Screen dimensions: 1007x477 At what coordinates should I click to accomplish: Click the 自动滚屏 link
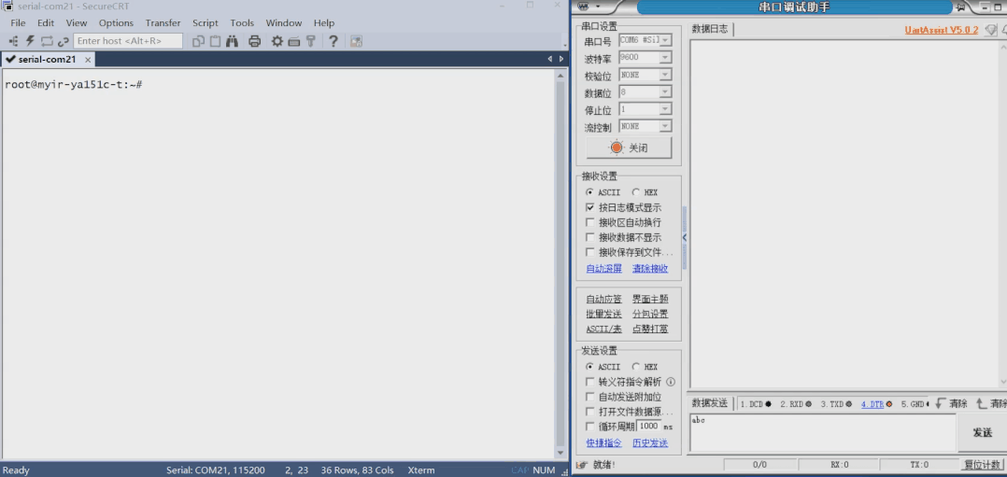[603, 269]
